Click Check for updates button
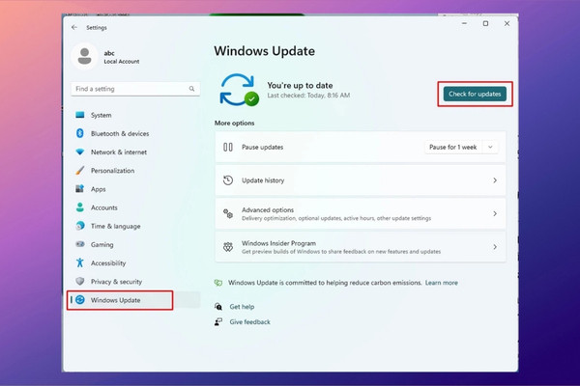580x386 pixels. 475,94
